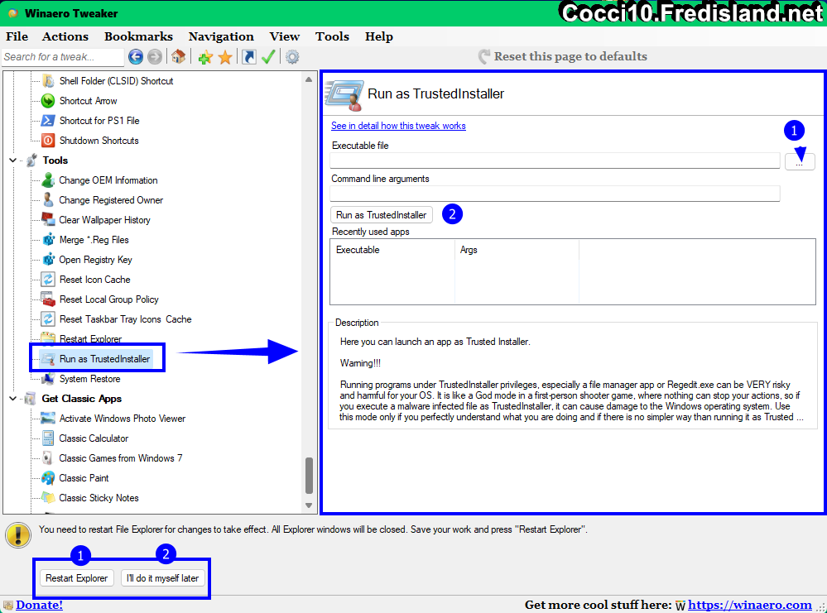This screenshot has height=613, width=827.
Task: Click tree scrollbar down arrow
Action: (309, 505)
